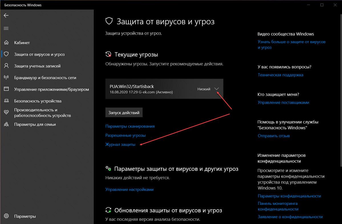Click the settings gear icon
This screenshot has height=224, width=342.
click(6, 216)
